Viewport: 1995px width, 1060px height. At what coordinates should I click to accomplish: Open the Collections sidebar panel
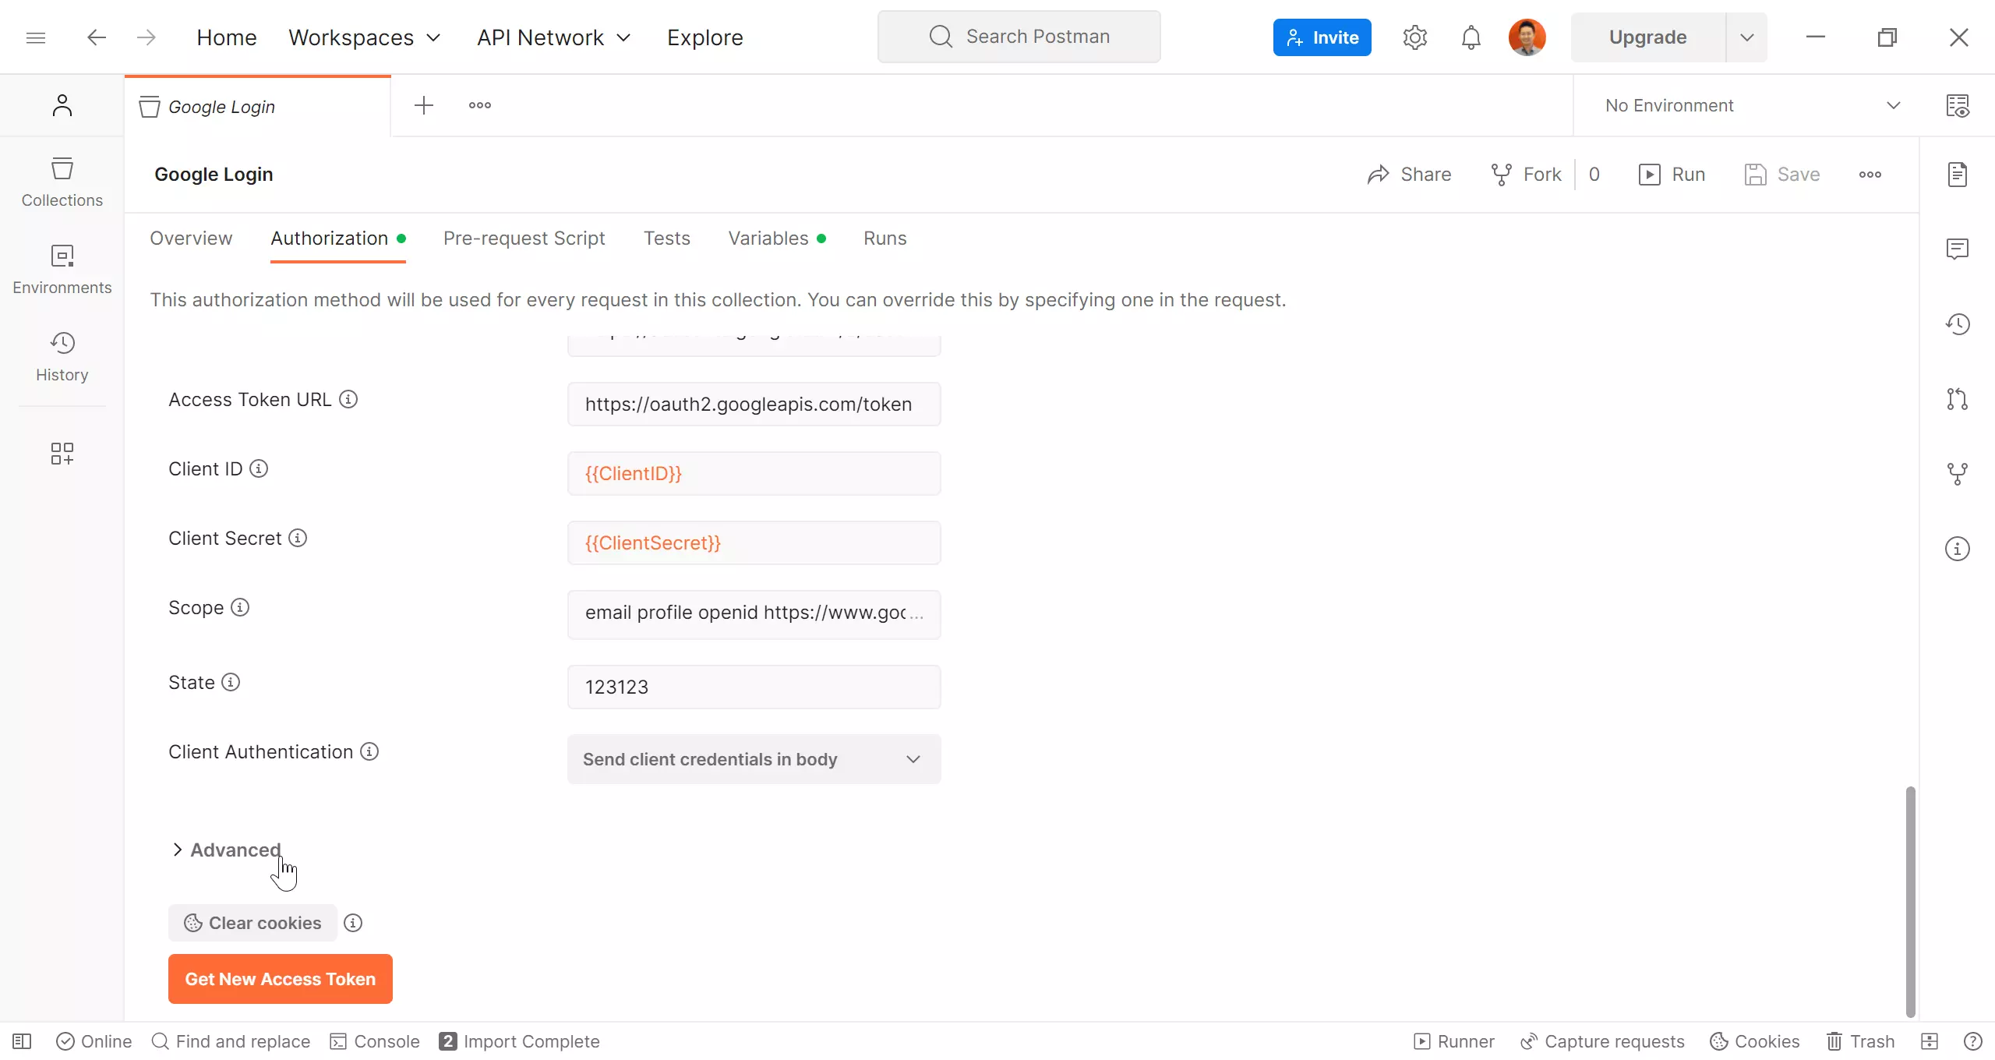[62, 182]
